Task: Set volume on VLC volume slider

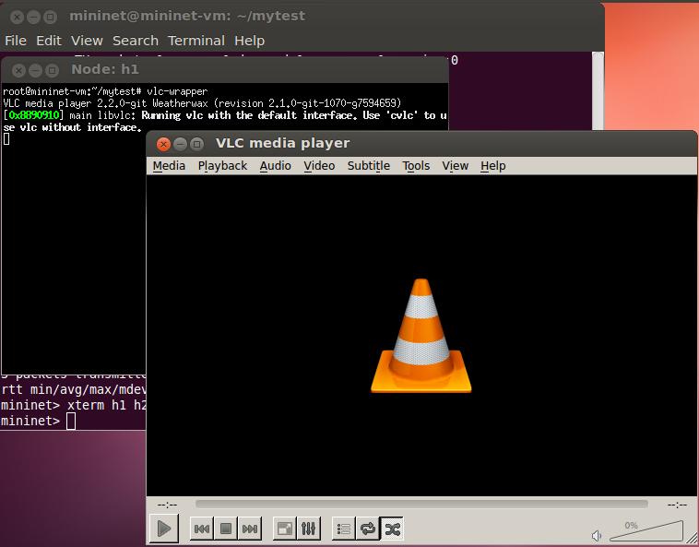Action: point(646,531)
